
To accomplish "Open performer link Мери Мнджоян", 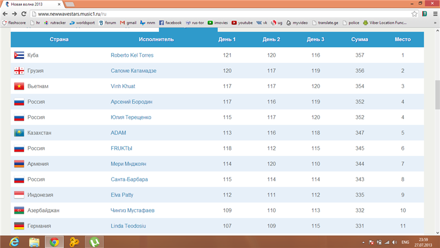I will click(128, 164).
